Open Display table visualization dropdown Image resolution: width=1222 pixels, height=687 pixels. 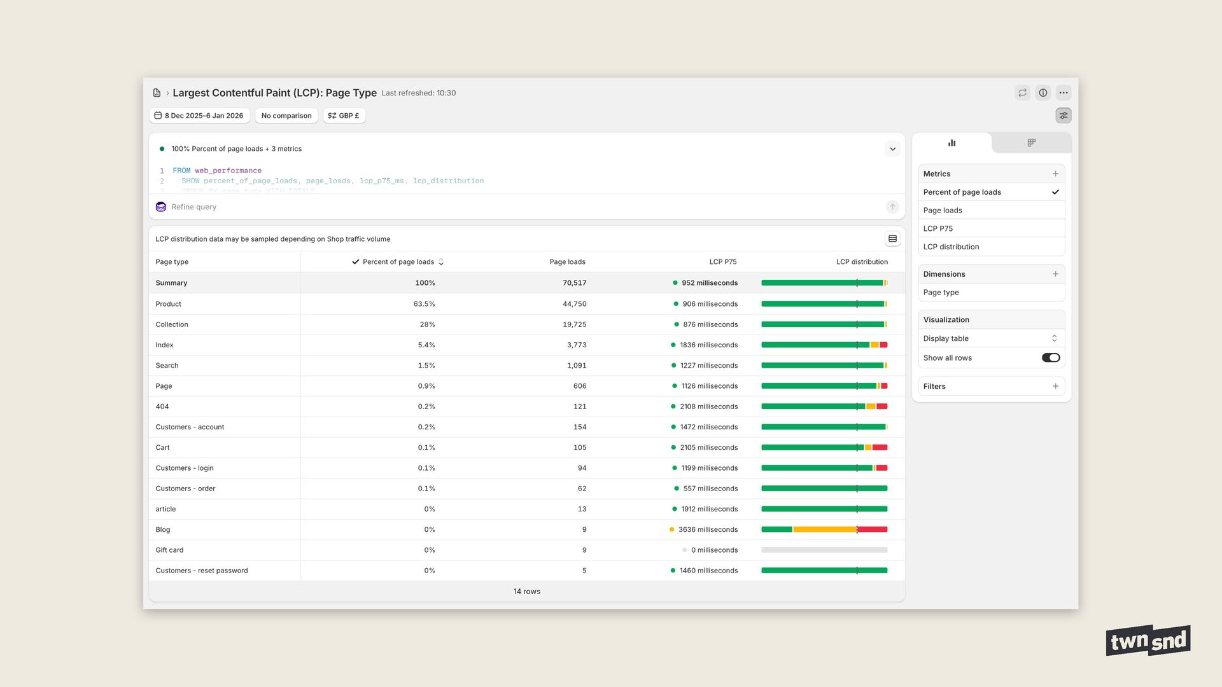(991, 338)
